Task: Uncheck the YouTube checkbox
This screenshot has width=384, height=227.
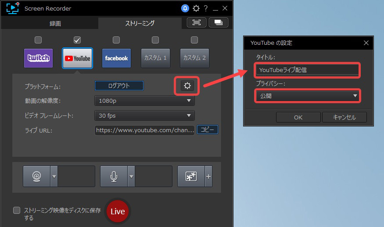Action: (x=77, y=40)
